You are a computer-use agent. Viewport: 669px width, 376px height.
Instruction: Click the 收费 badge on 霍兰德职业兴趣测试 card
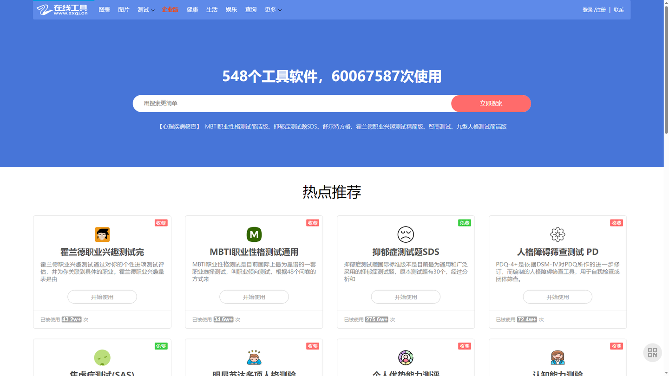[161, 223]
